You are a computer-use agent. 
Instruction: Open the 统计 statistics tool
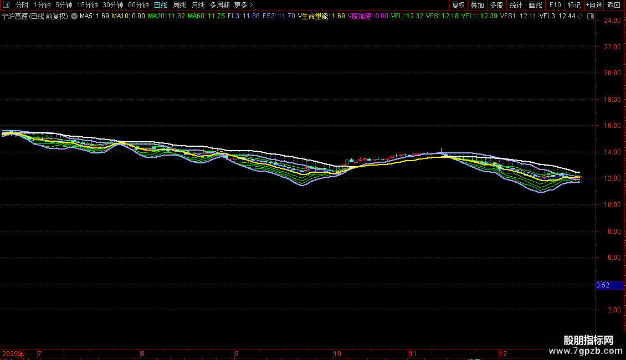pyautogui.click(x=516, y=5)
